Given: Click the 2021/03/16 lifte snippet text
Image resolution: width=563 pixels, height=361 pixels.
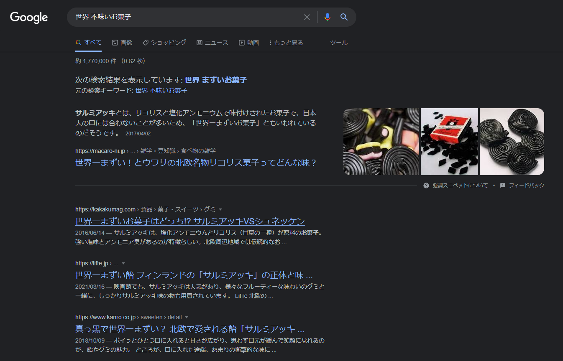Looking at the screenshot, I should [x=200, y=291].
